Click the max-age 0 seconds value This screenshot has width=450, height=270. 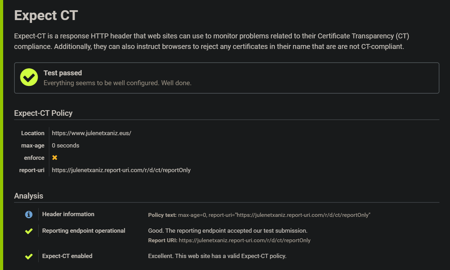click(x=65, y=145)
